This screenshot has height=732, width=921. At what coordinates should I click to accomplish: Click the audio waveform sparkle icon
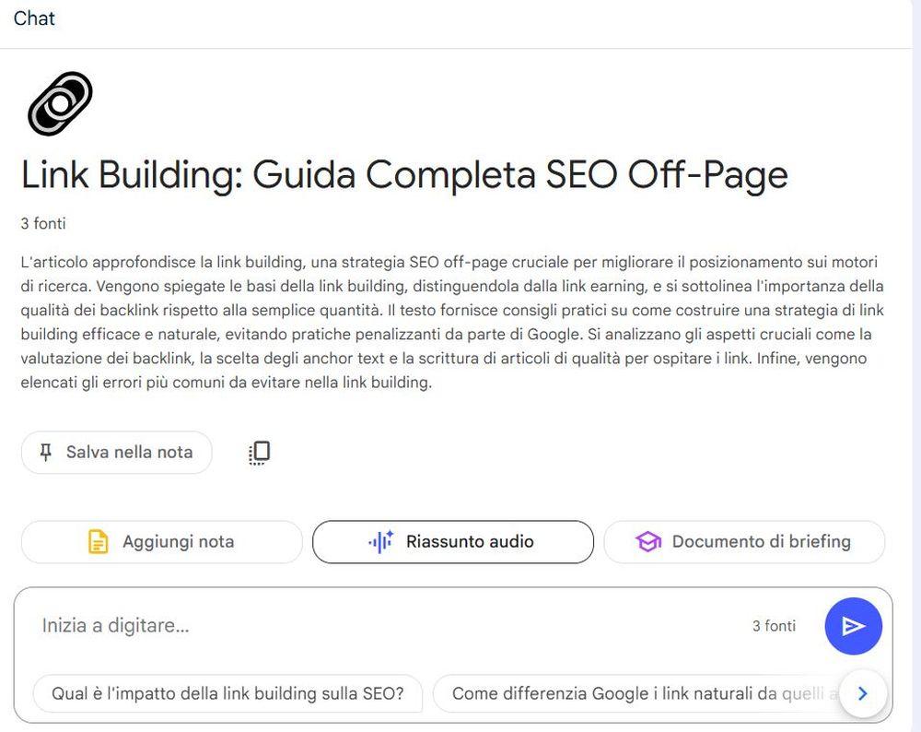click(x=380, y=542)
